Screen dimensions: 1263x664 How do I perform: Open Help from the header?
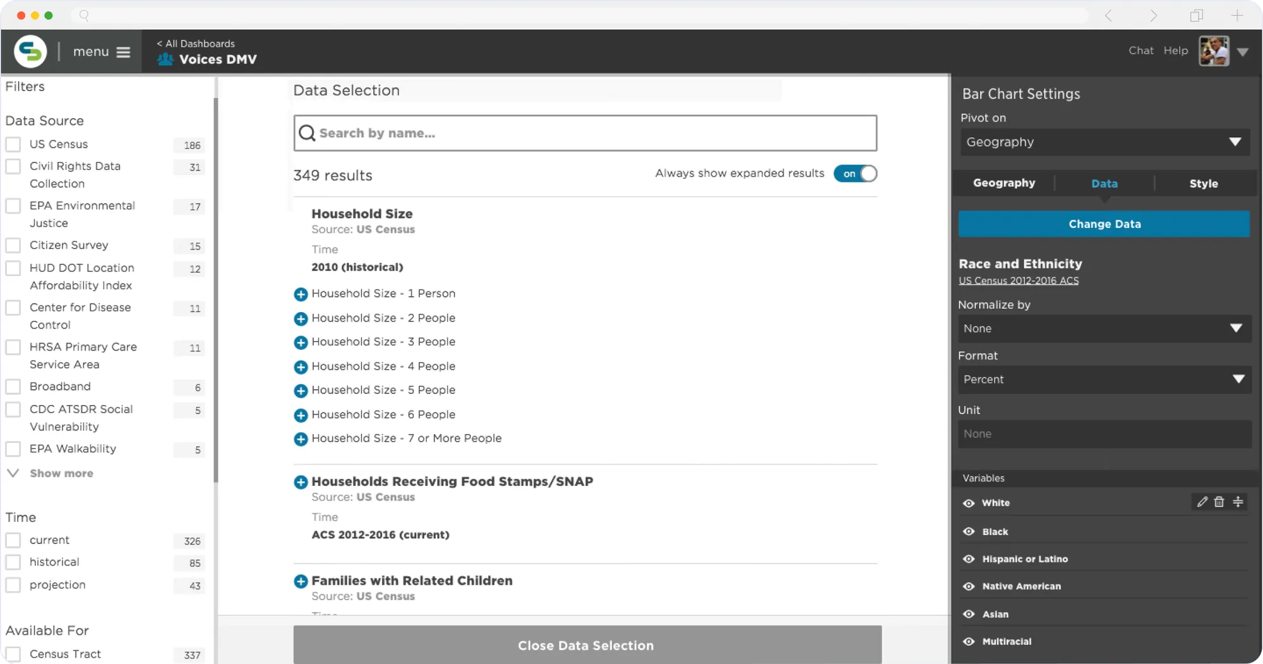pyautogui.click(x=1176, y=51)
